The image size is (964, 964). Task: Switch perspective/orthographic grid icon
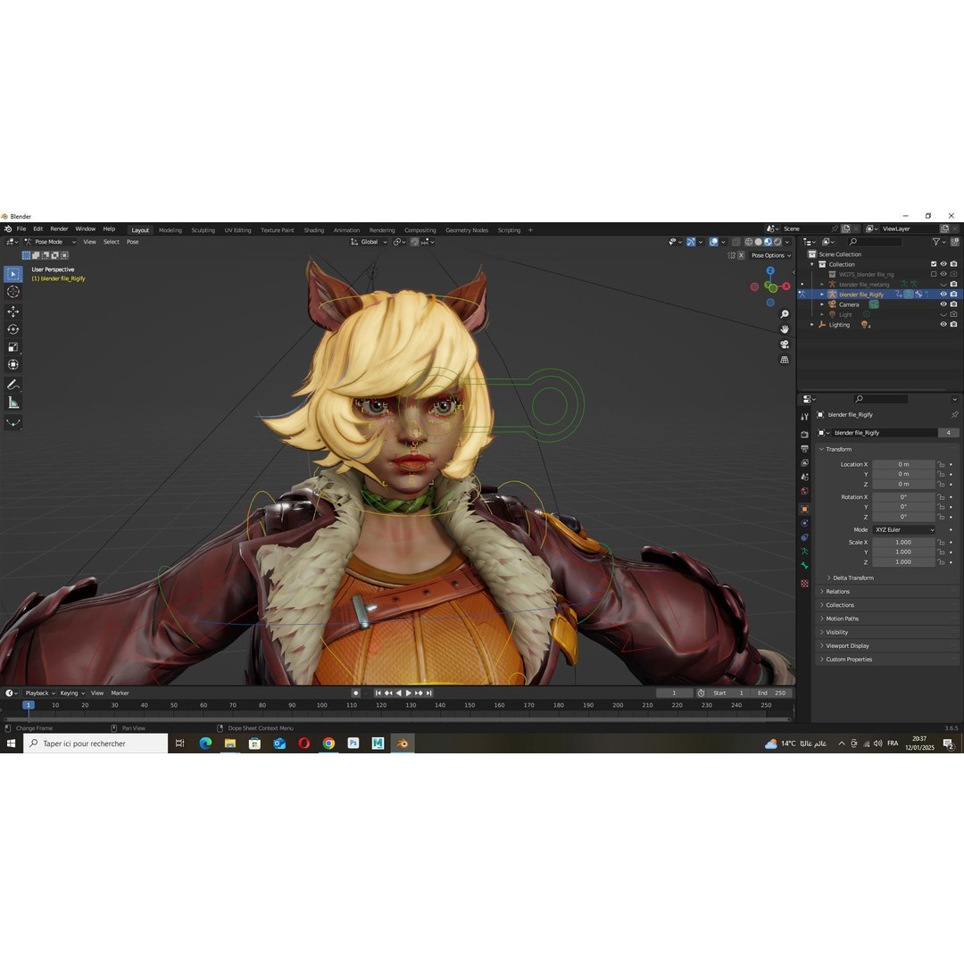click(x=785, y=360)
